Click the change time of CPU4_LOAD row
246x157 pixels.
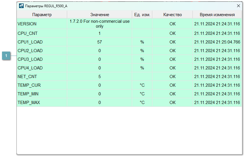coord(217,68)
